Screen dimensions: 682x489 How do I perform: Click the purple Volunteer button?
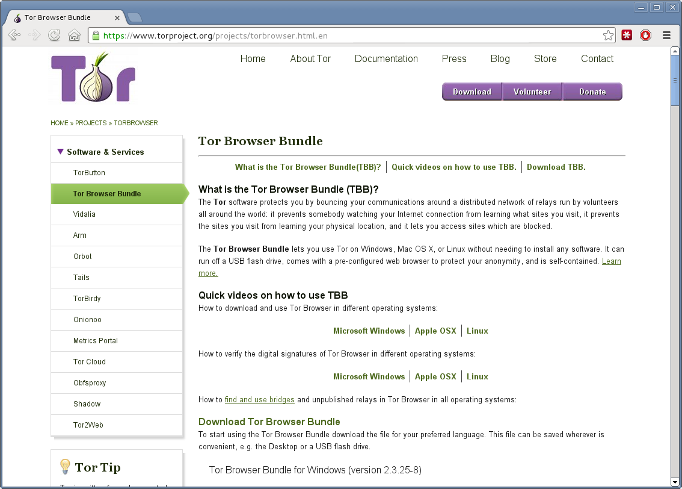pos(532,92)
